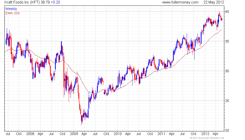Click the Kraft Foods Inc (KFT) chart title
Viewport: 245px width, 140px height.
(22, 2)
